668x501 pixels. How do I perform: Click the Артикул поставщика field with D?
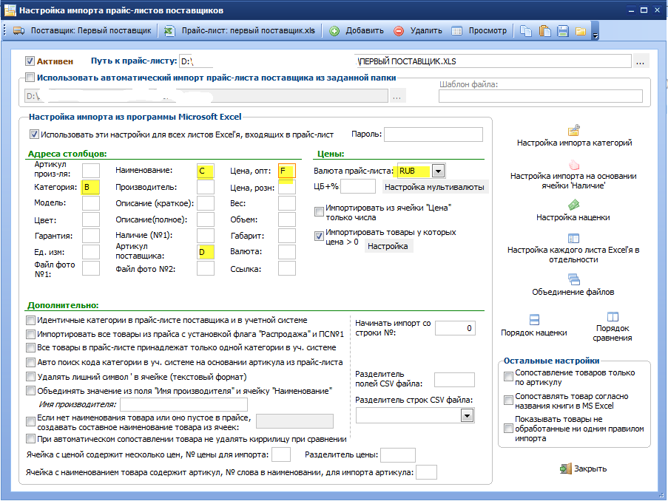(x=206, y=251)
